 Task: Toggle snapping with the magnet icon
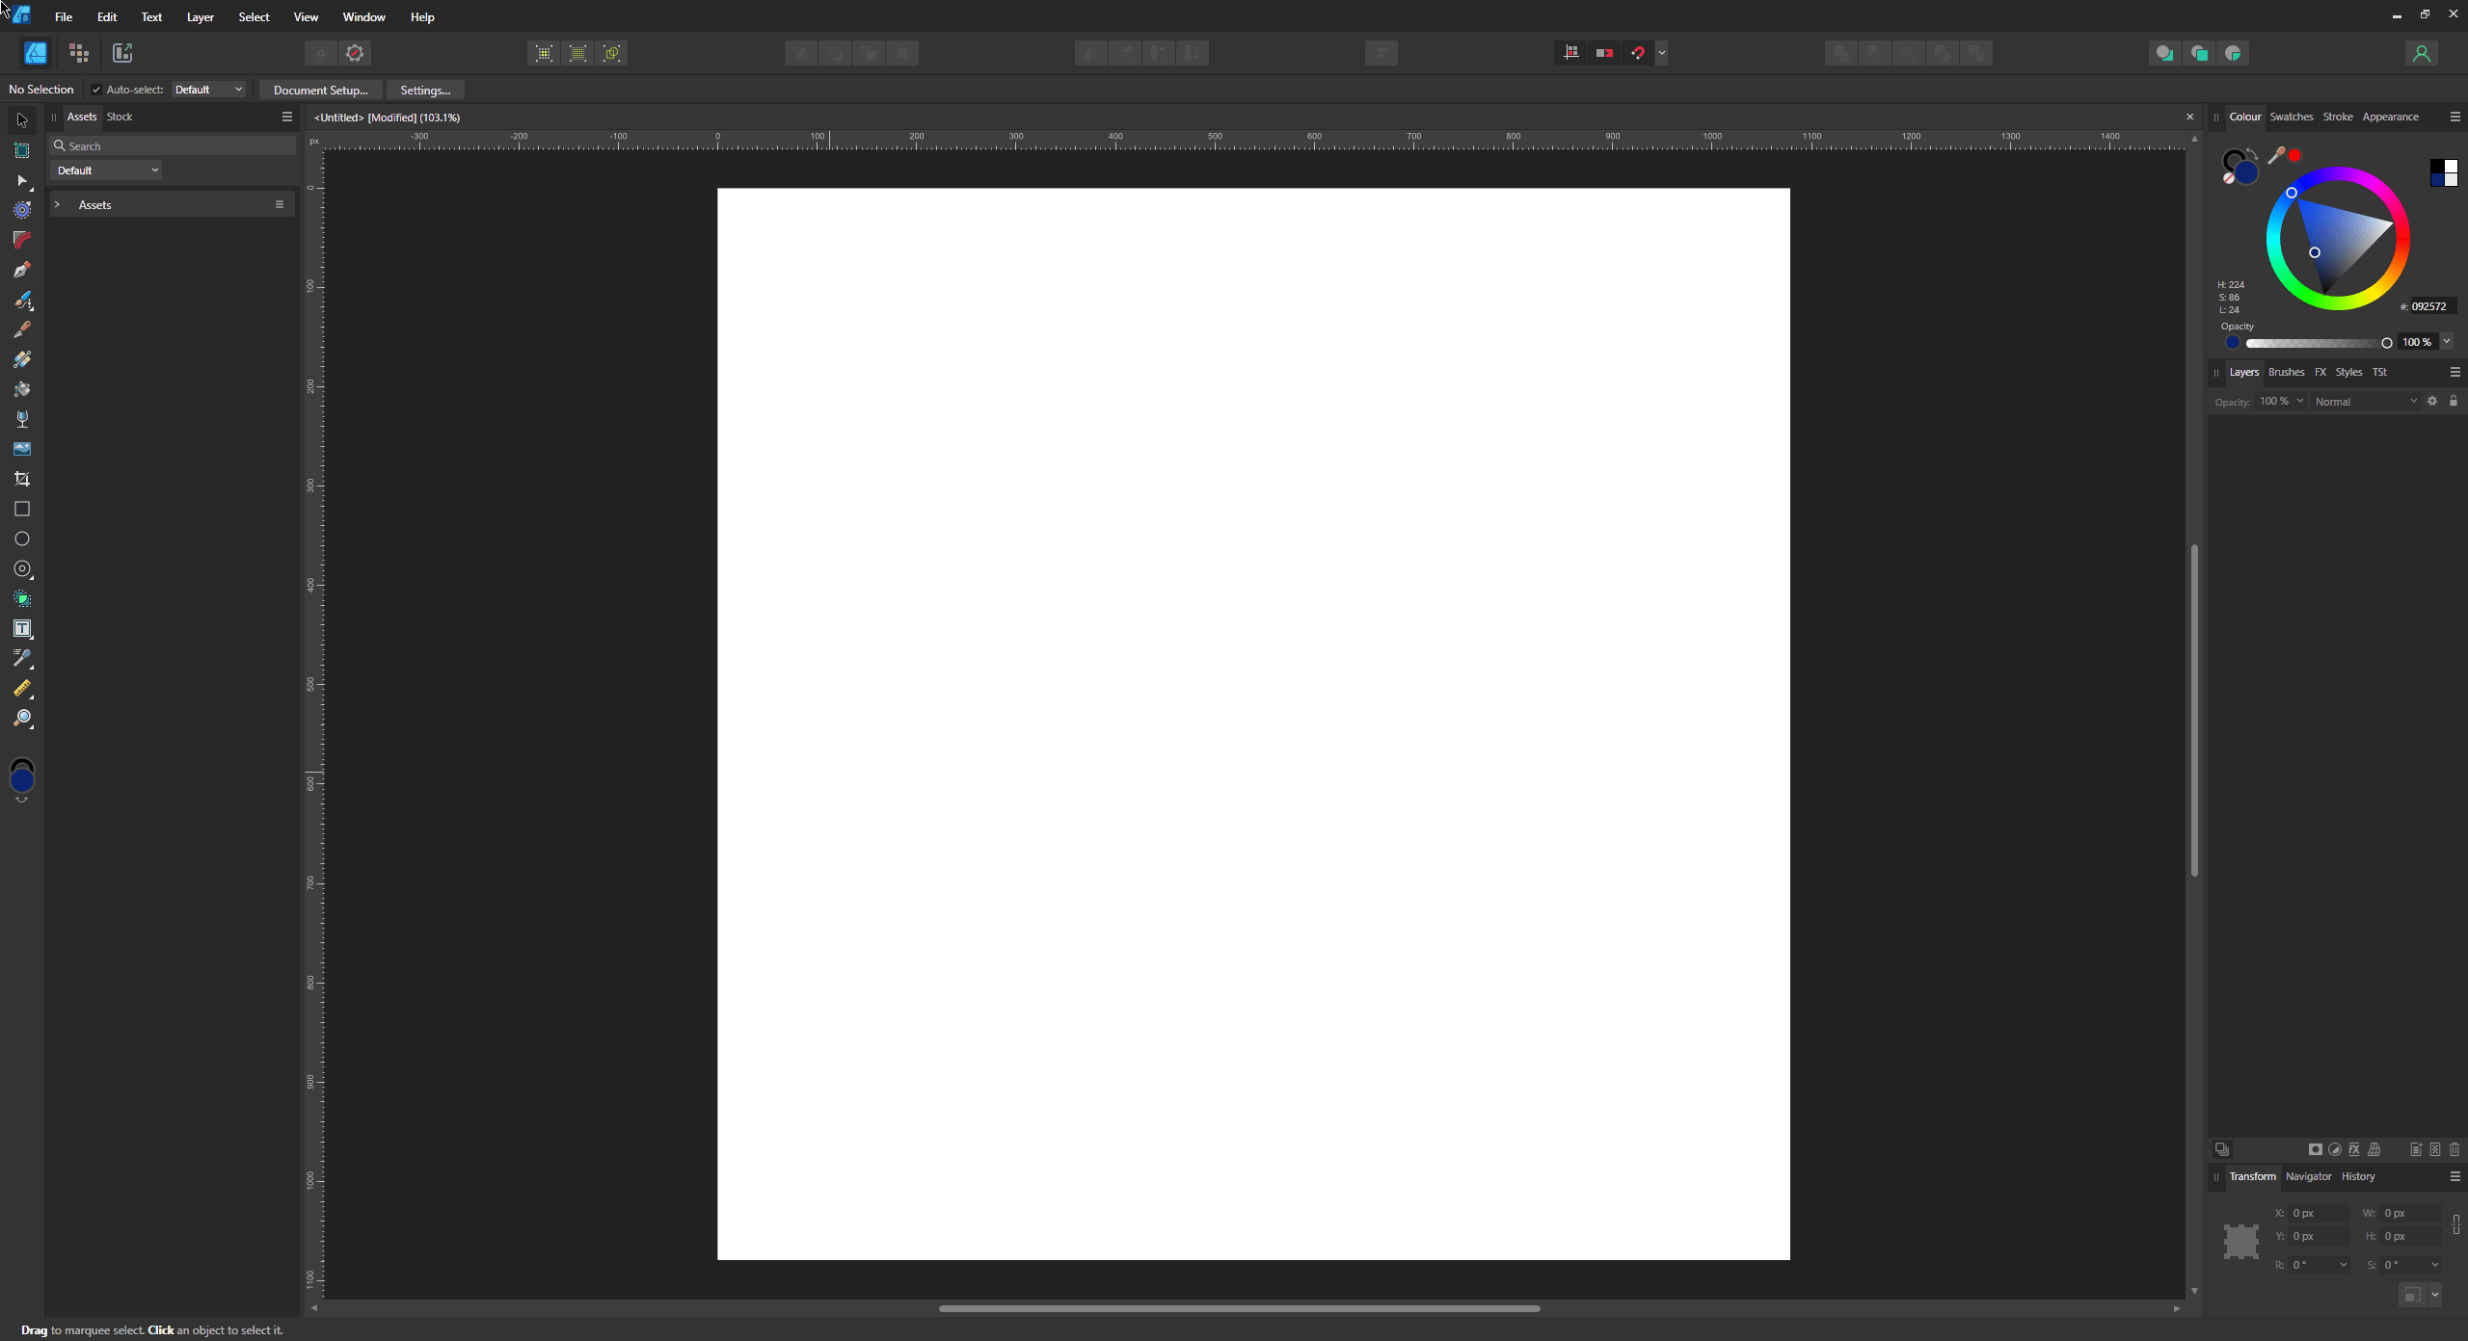pyautogui.click(x=1639, y=53)
